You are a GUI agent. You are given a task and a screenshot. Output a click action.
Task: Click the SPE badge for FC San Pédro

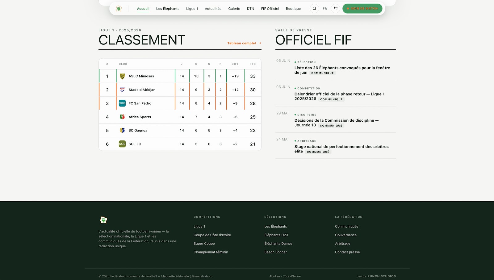point(122,103)
